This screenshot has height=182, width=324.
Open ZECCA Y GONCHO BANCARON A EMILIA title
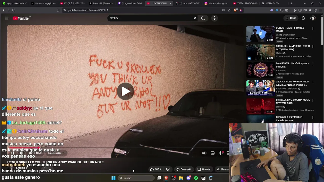click(292, 83)
